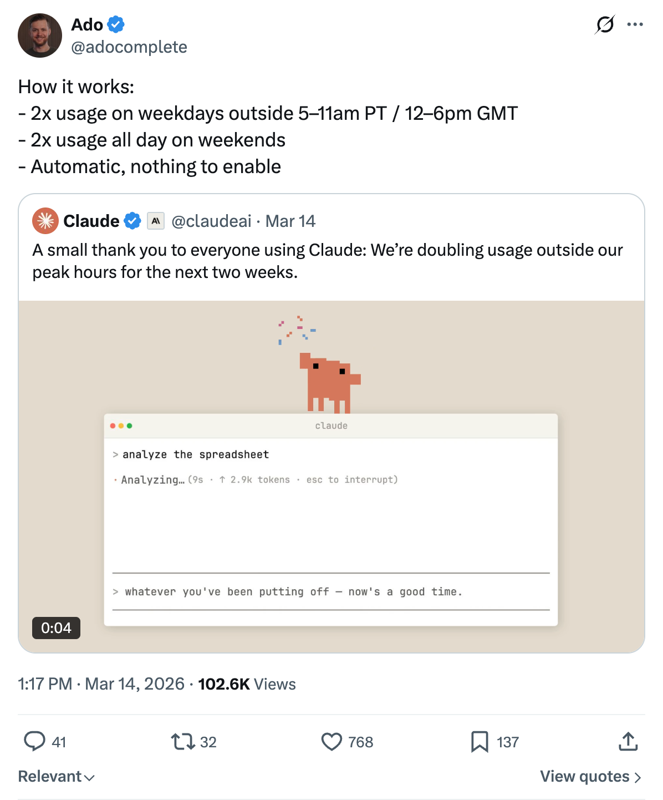
Task: Click the @claudeai handle in the quoted tweet
Action: (211, 221)
